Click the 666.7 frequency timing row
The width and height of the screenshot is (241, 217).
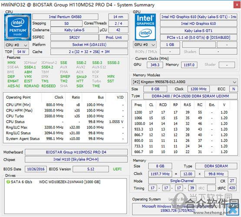(x=185, y=152)
